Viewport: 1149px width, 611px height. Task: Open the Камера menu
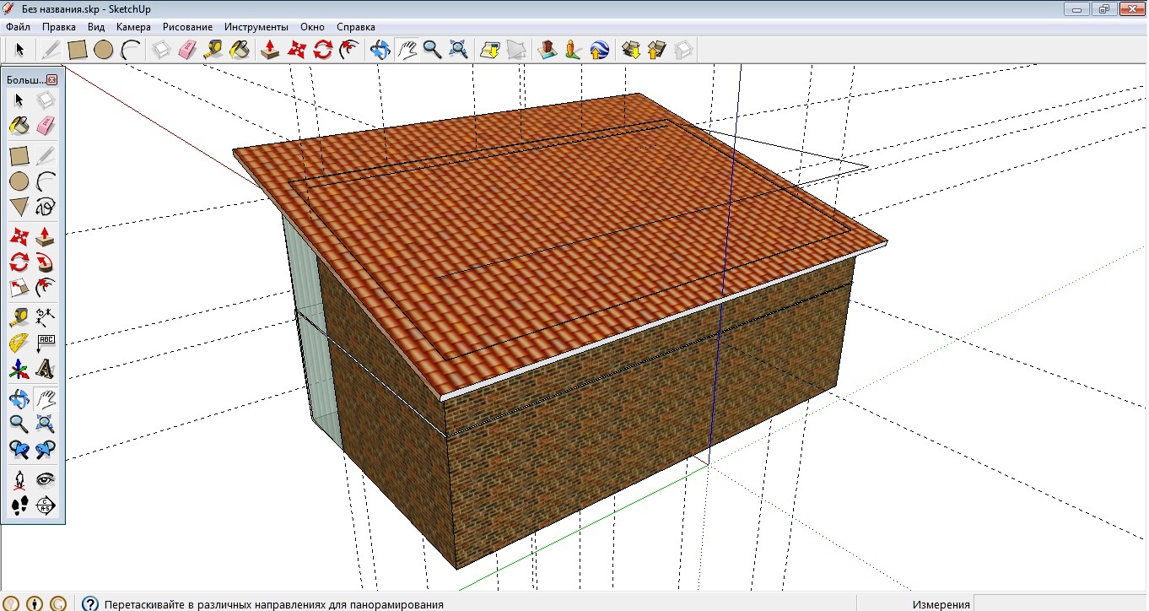[x=133, y=27]
